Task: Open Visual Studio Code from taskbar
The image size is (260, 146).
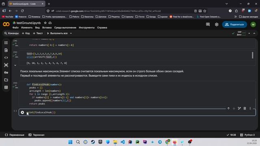Action: (123, 142)
